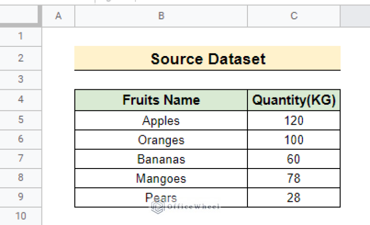Click the cell containing 120

[294, 120]
